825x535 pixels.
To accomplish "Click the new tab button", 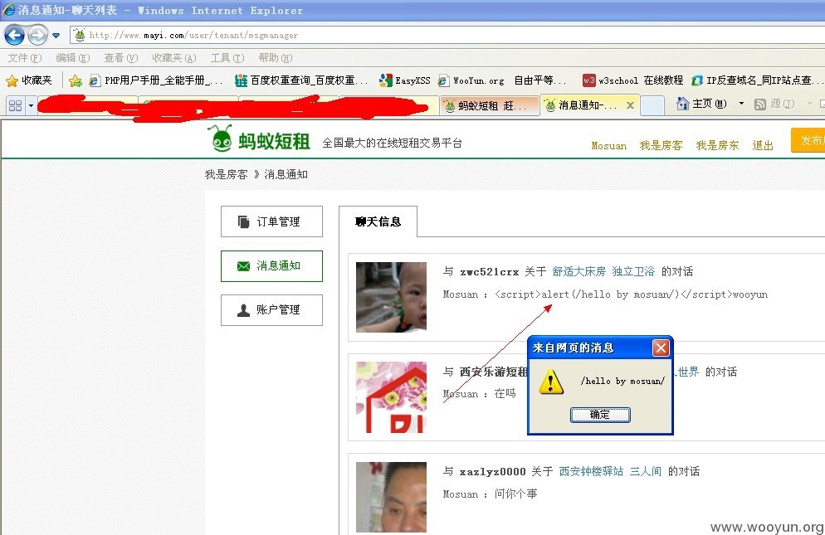I will tap(653, 105).
